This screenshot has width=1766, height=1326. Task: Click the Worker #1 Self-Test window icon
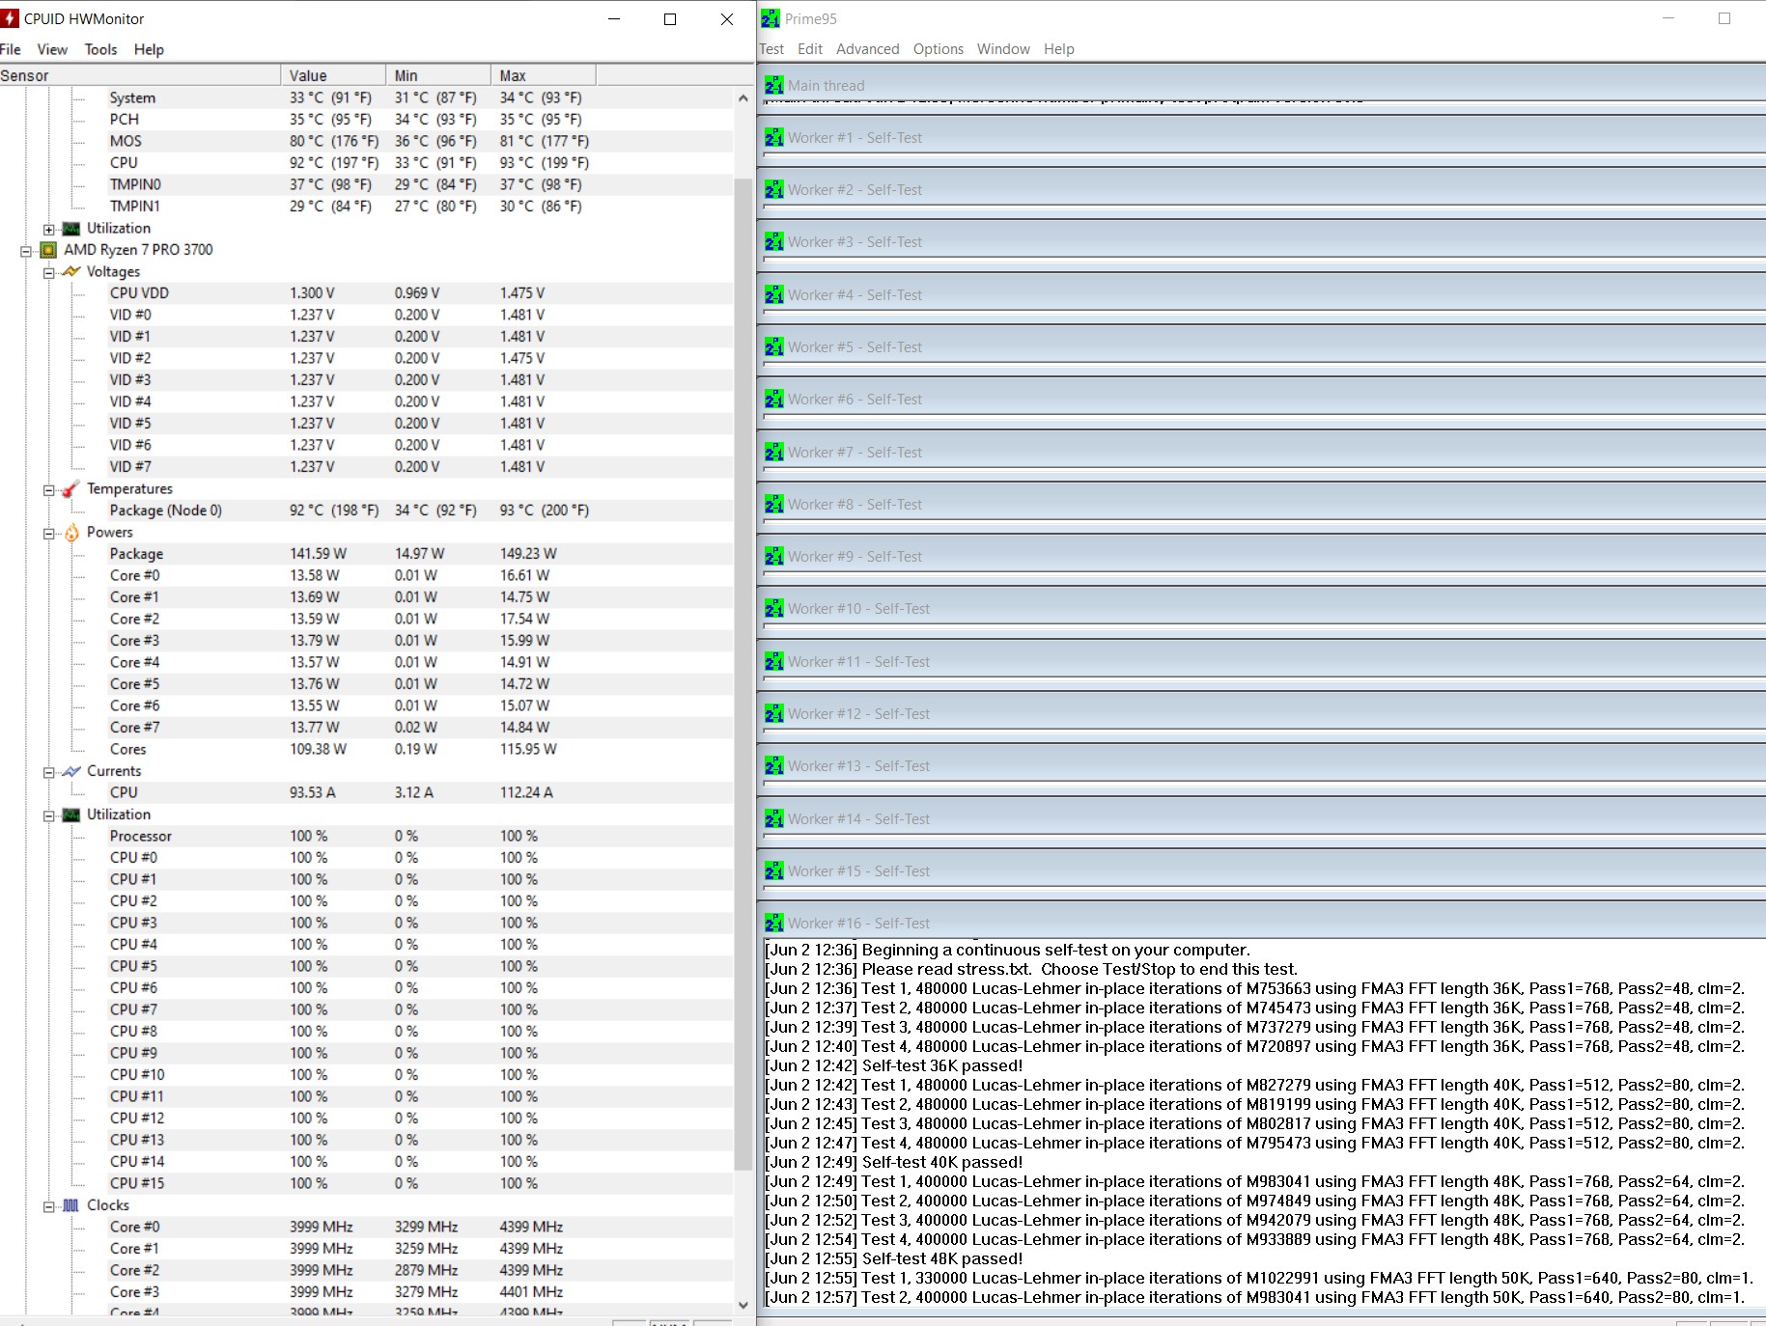coord(774,137)
